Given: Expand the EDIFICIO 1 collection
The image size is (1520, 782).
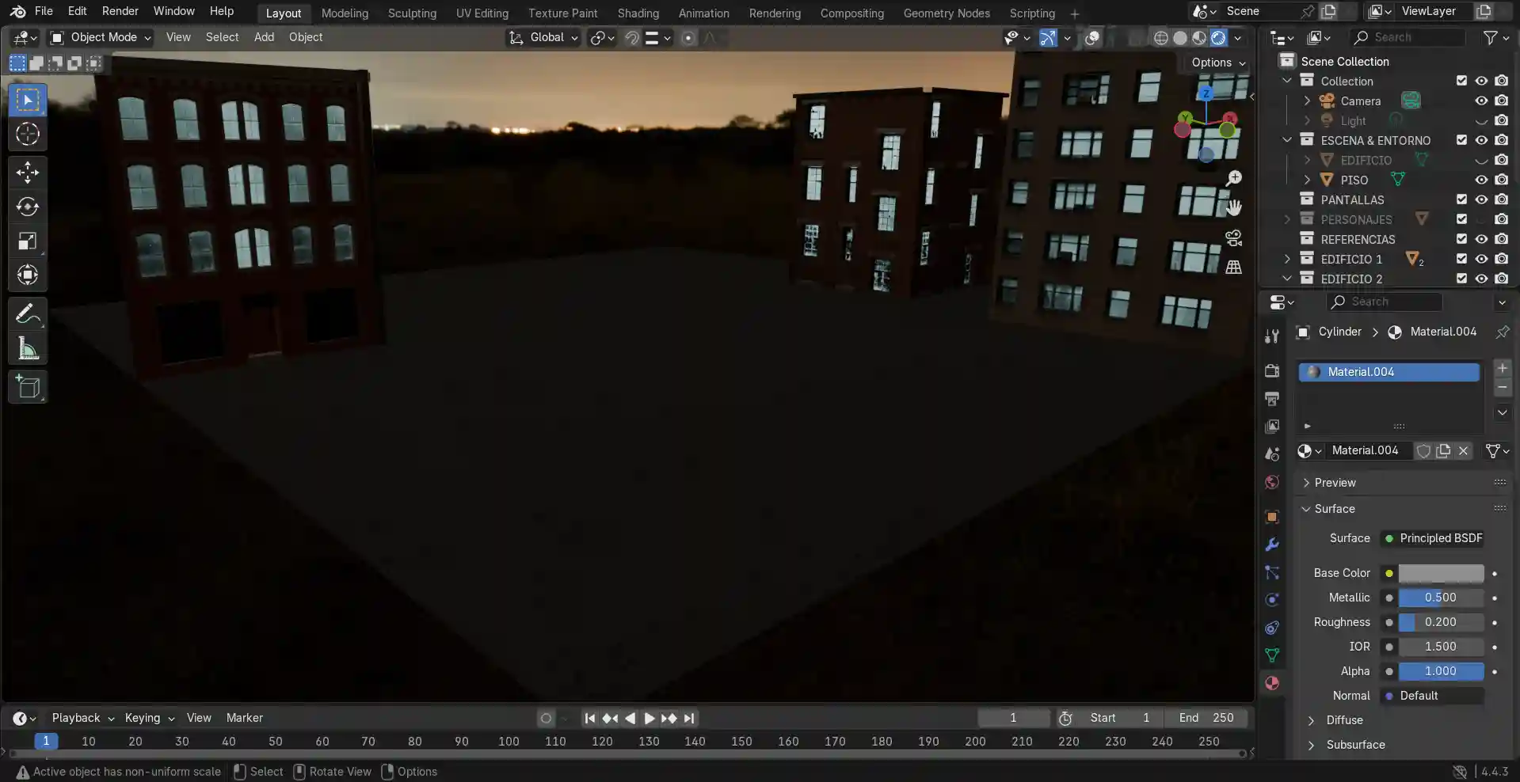Looking at the screenshot, I should (1287, 259).
